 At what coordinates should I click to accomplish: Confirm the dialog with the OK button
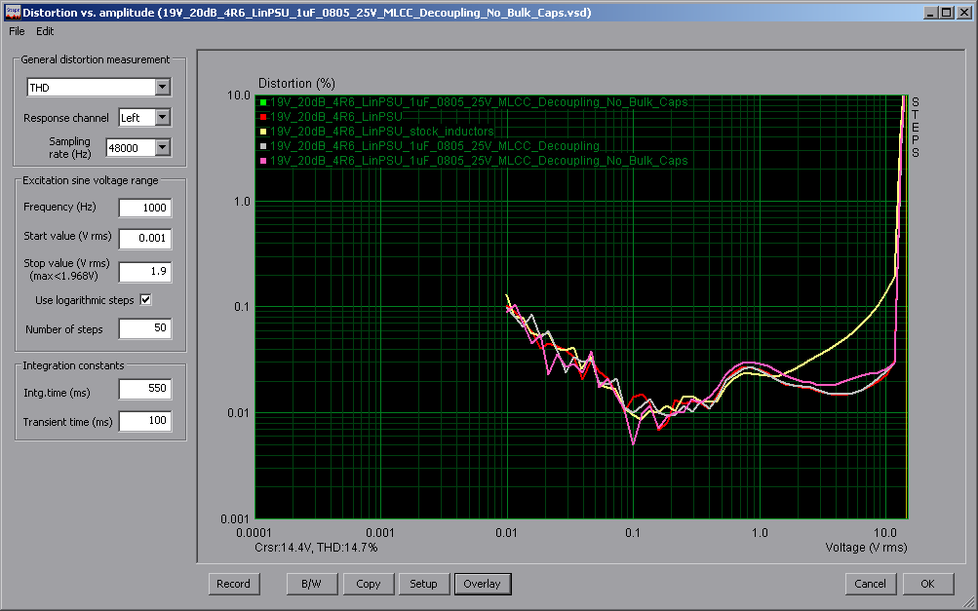coord(927,584)
